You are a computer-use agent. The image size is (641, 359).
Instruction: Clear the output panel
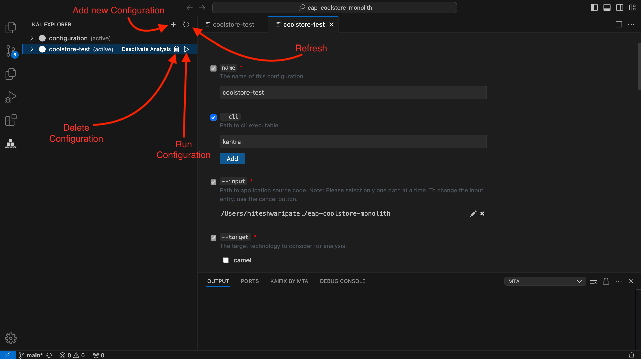coord(593,281)
